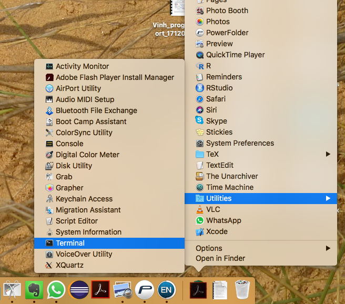Expand the Options submenu arrow
This screenshot has width=345, height=304.
[328, 248]
